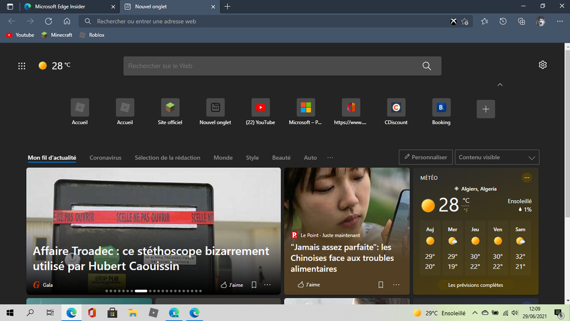Screen dimensions: 570x321
Task: Click the 28 °C weather summary at top
Action: (55, 66)
